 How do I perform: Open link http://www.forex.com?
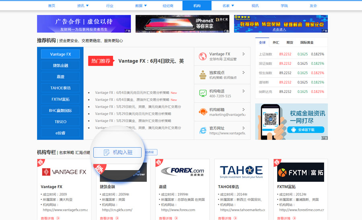coord(178,210)
